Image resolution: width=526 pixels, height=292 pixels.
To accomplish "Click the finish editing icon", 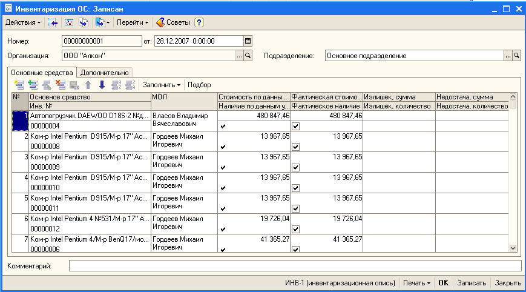I will [x=74, y=85].
